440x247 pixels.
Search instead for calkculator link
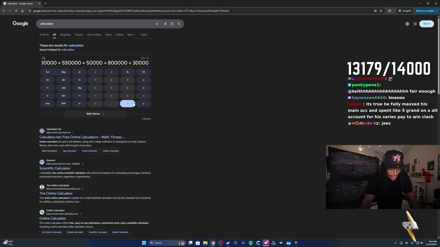pos(68,50)
